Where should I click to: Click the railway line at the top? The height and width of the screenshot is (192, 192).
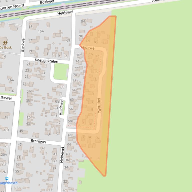[x=75, y=6]
